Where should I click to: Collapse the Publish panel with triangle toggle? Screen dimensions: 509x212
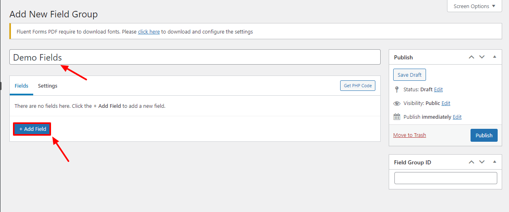click(x=494, y=57)
